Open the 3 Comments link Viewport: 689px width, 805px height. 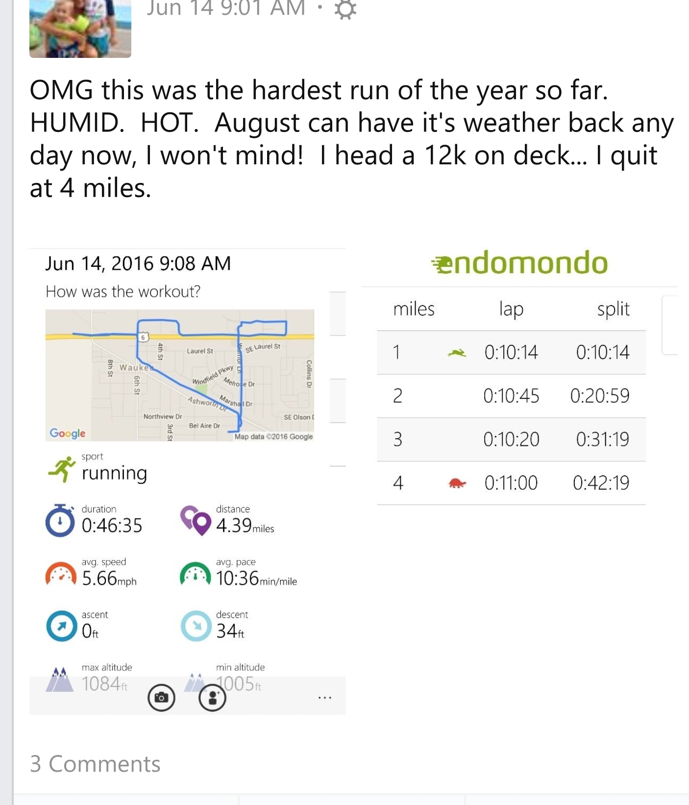pyautogui.click(x=95, y=764)
